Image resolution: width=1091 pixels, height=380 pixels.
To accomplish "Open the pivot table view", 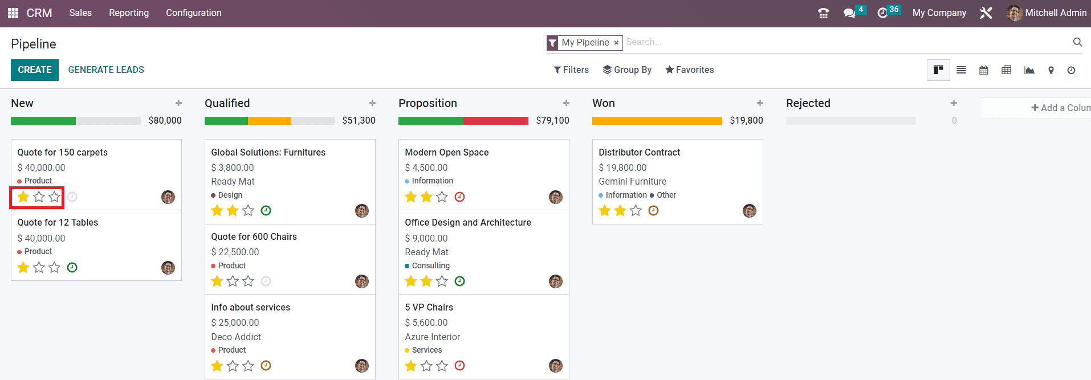I will [1007, 70].
